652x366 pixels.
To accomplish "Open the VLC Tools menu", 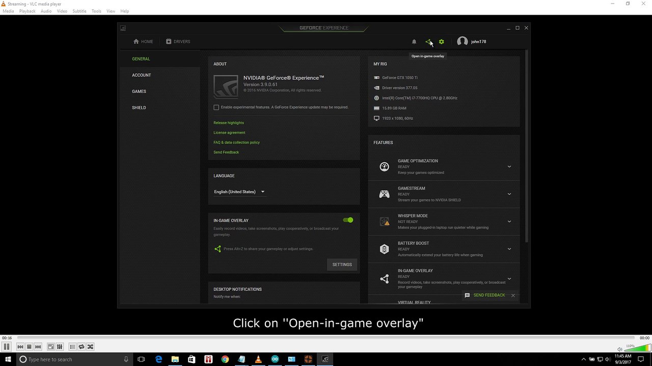I will (96, 11).
